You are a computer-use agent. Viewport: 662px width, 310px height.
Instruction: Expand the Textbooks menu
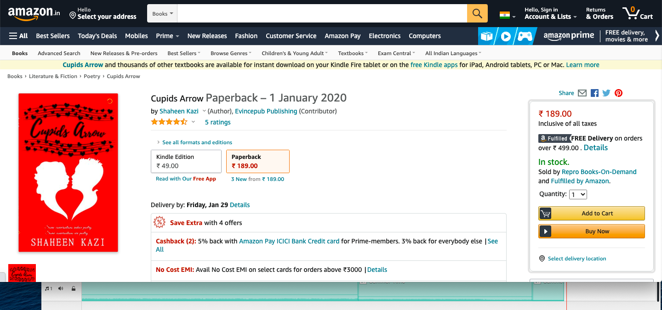coord(353,53)
